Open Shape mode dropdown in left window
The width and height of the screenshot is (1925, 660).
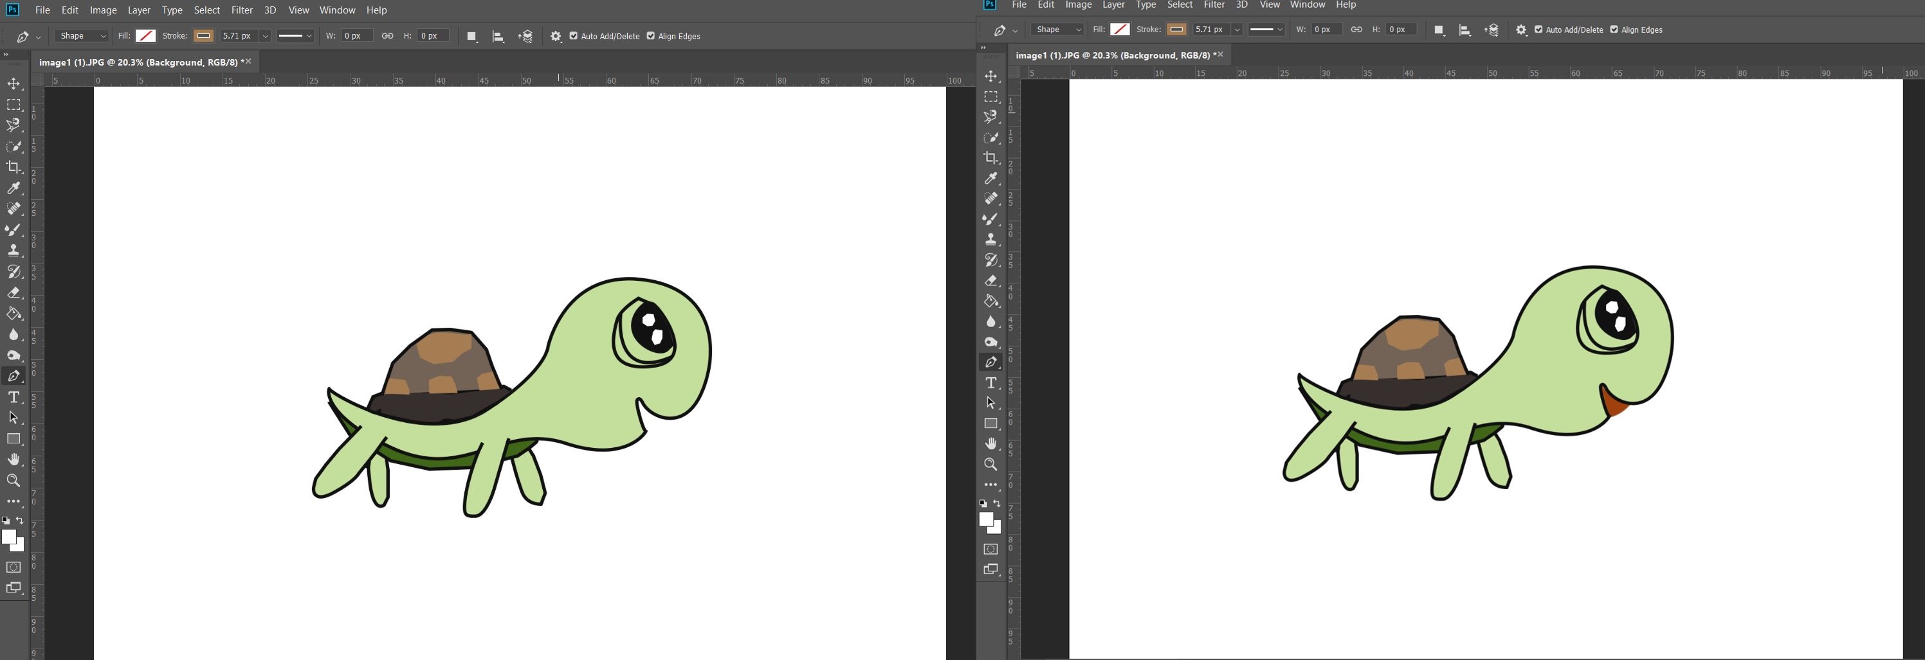pos(82,36)
